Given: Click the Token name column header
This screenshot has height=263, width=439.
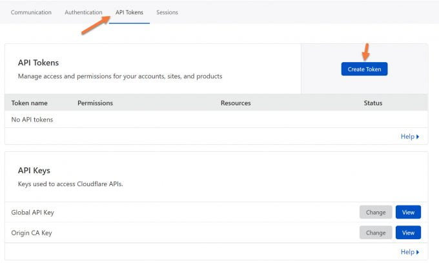Looking at the screenshot, I should click(x=29, y=103).
